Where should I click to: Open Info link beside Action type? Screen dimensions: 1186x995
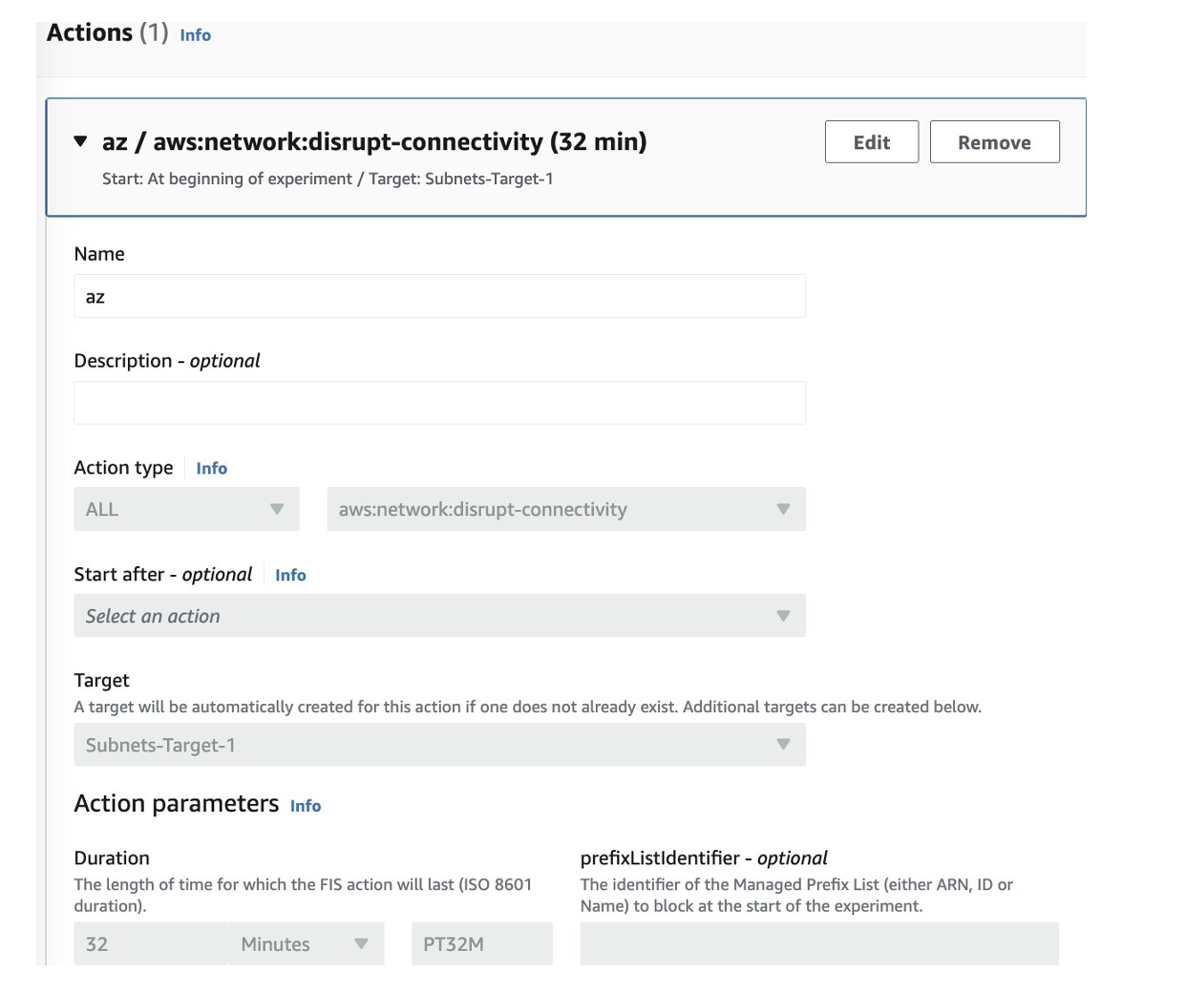[x=211, y=468]
